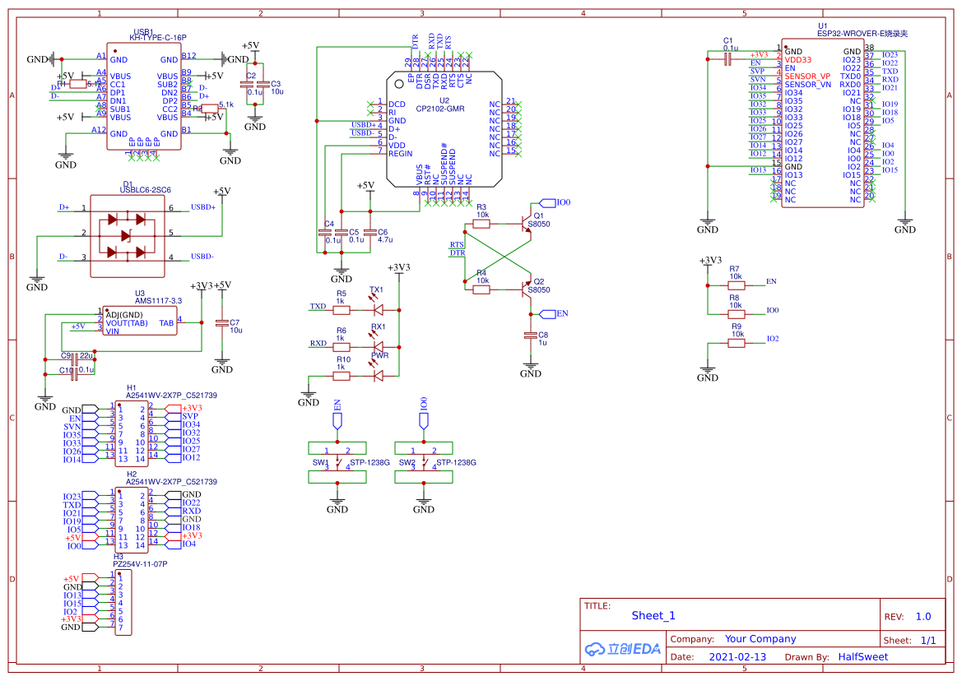Image resolution: width=962 pixels, height=681 pixels.
Task: Click the 'USBLC6-2SC6' part label
Action: tap(146, 190)
